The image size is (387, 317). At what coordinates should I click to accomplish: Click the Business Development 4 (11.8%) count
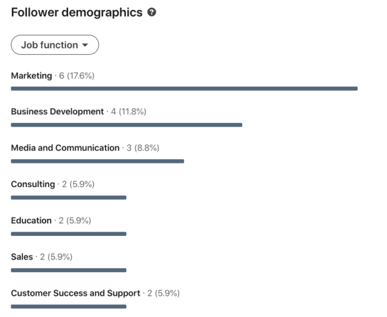129,112
